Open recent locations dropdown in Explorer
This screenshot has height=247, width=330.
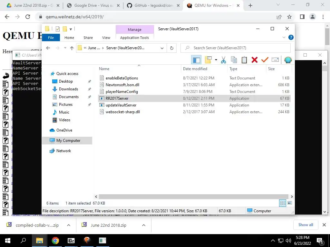click(65, 48)
